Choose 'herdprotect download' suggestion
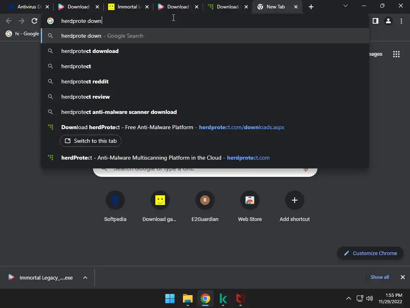The height and width of the screenshot is (308, 410). click(x=205, y=51)
